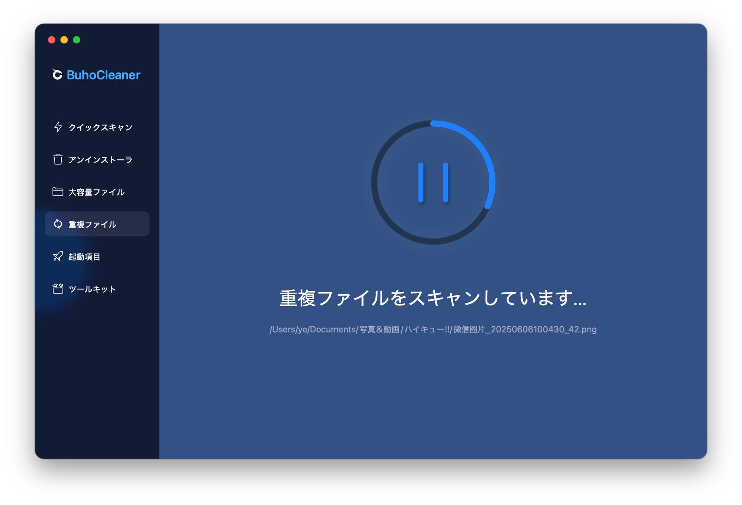This screenshot has width=742, height=505.
Task: Switch to the ツールキット section
Action: [92, 289]
